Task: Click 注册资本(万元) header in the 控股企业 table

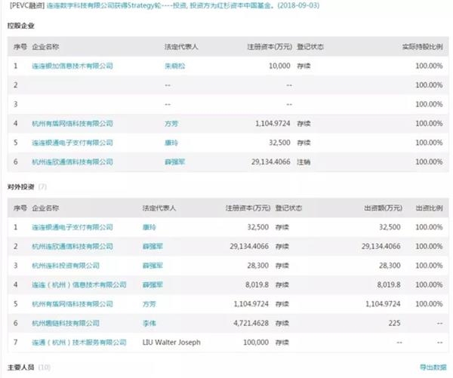Action: click(x=270, y=47)
